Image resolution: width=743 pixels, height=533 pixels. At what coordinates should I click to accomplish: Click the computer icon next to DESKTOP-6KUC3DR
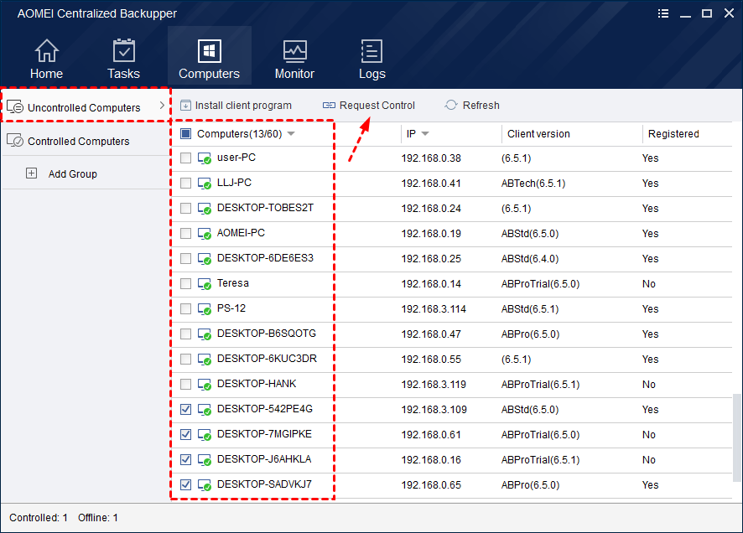tap(205, 360)
